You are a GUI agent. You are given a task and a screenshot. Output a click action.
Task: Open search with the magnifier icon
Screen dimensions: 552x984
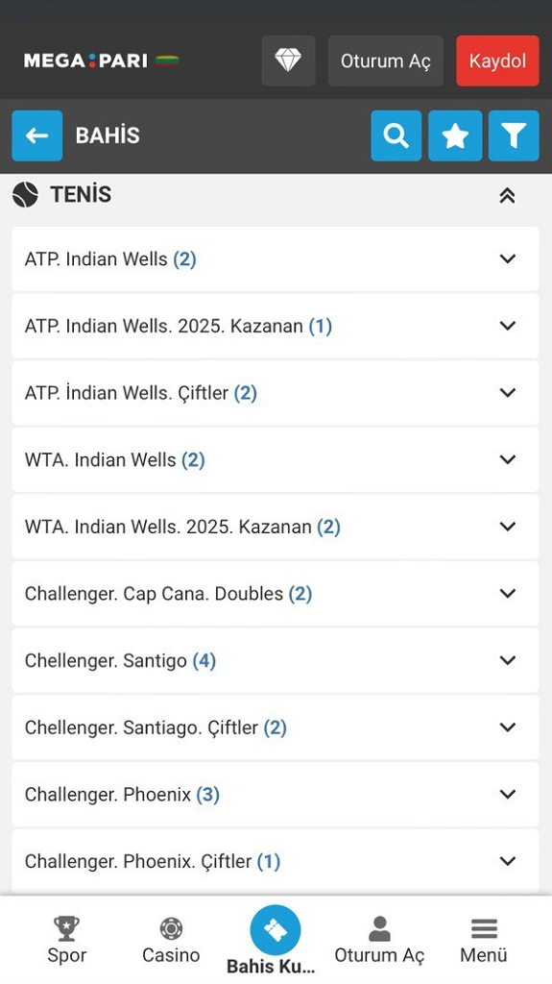(x=396, y=135)
